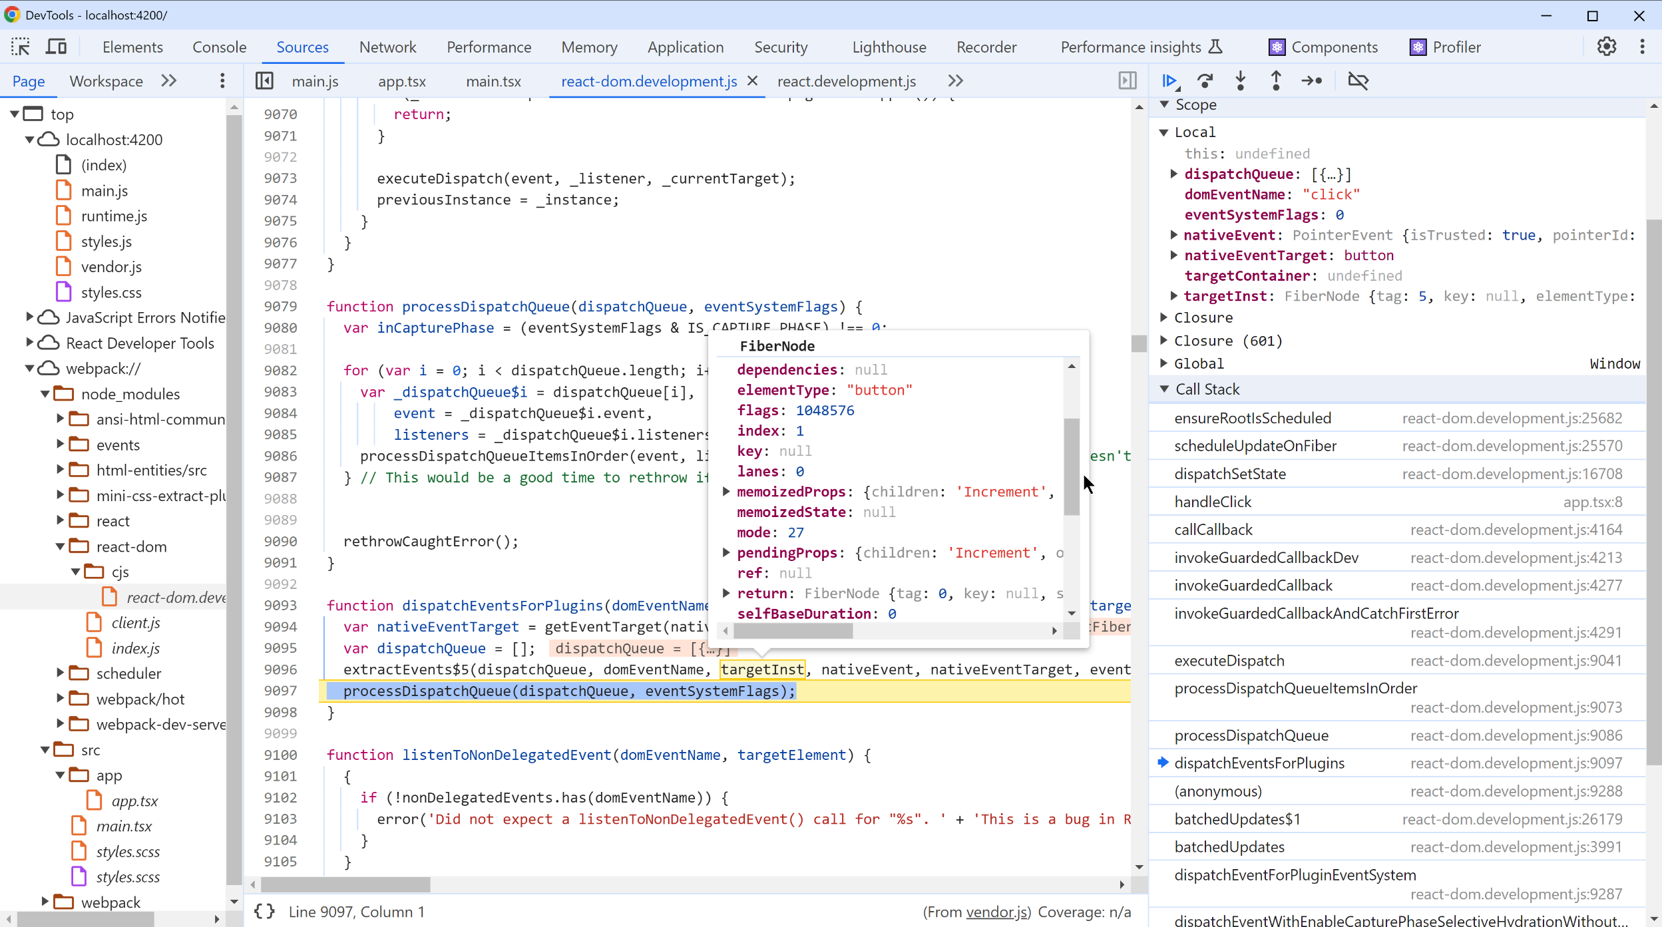This screenshot has width=1662, height=927.
Task: Open DevTools settings gear
Action: (1607, 47)
